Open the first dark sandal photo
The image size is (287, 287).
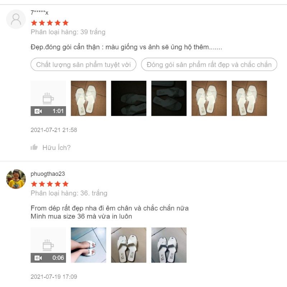[x=129, y=98]
